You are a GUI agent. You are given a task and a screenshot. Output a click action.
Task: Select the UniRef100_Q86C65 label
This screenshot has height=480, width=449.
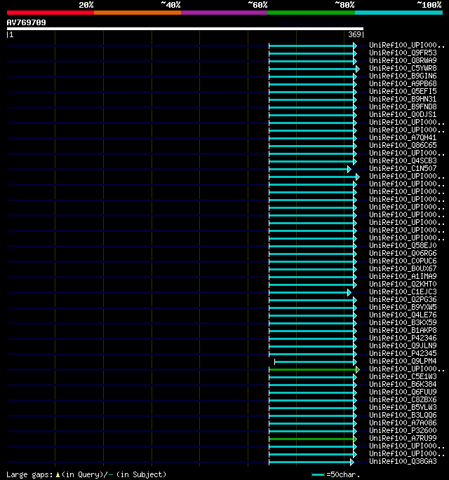click(x=403, y=145)
